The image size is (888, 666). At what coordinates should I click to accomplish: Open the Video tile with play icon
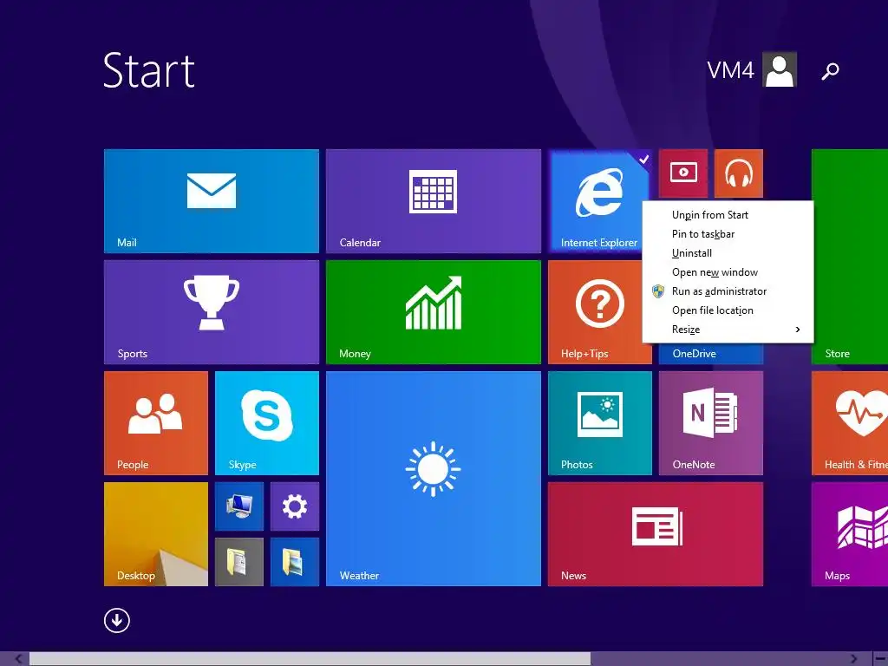pos(683,173)
